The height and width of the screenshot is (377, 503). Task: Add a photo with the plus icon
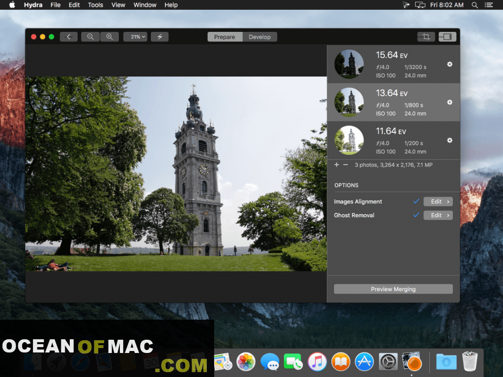[x=336, y=165]
